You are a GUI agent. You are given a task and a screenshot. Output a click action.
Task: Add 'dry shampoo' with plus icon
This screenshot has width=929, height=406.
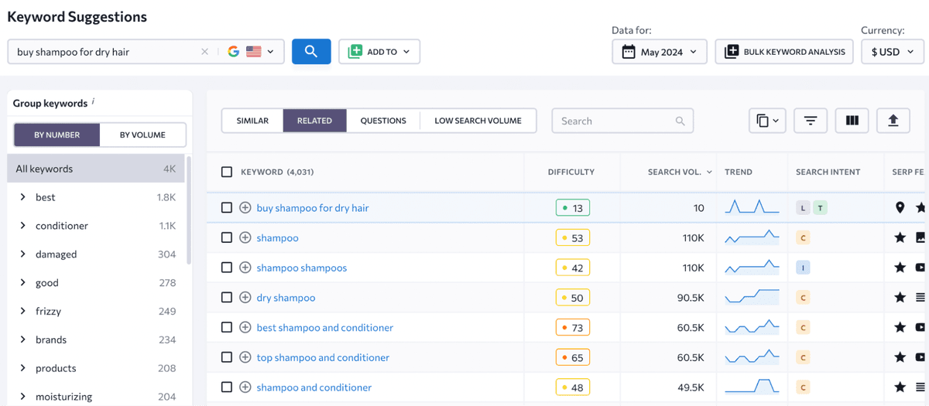245,298
